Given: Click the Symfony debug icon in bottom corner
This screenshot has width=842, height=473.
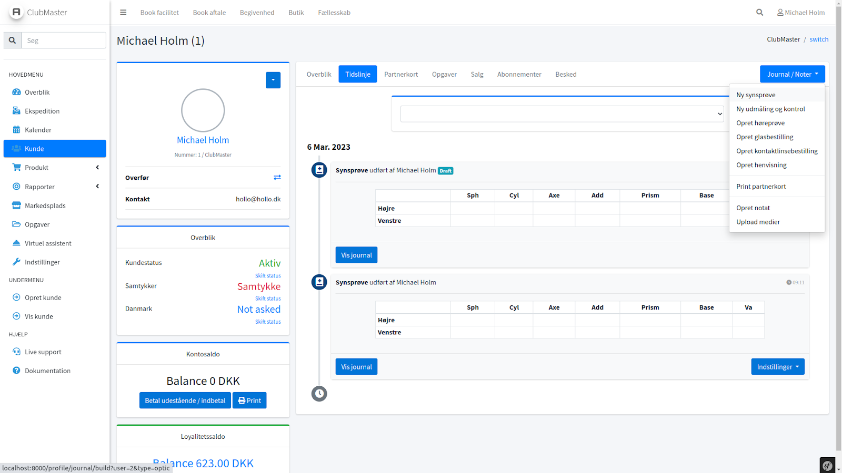Looking at the screenshot, I should (827, 465).
